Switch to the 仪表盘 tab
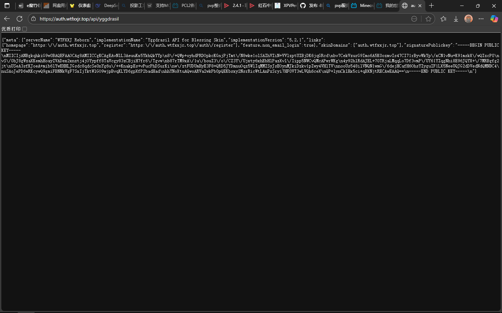 coord(81,6)
